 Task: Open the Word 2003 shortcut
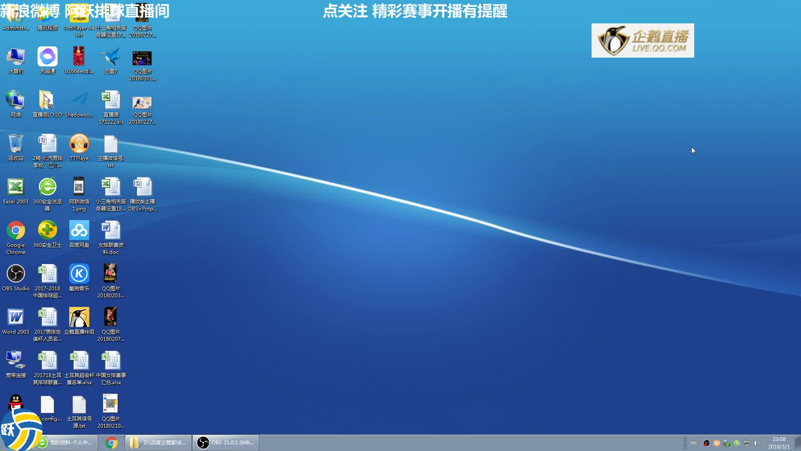pos(16,317)
